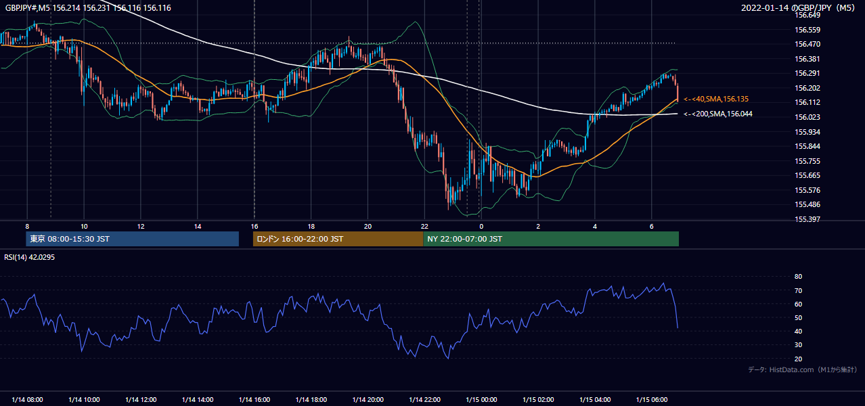Click hour label 12 under price chart

click(141, 226)
